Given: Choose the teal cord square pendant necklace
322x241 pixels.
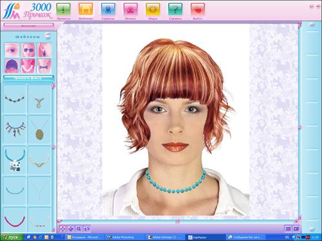Looking at the screenshot, I should (x=15, y=161).
